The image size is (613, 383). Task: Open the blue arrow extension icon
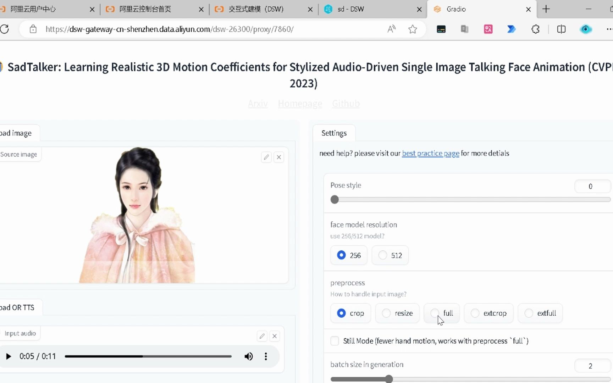(511, 29)
